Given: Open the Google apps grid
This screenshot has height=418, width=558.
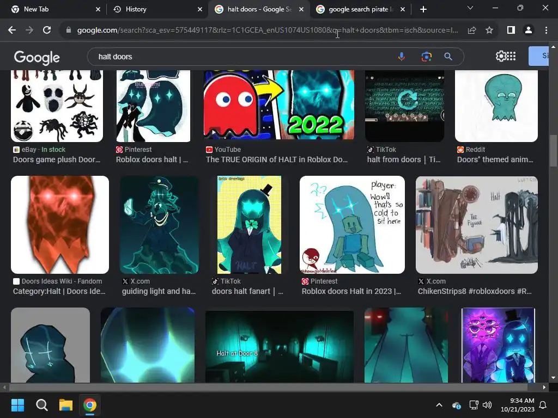Looking at the screenshot, I should pyautogui.click(x=511, y=56).
